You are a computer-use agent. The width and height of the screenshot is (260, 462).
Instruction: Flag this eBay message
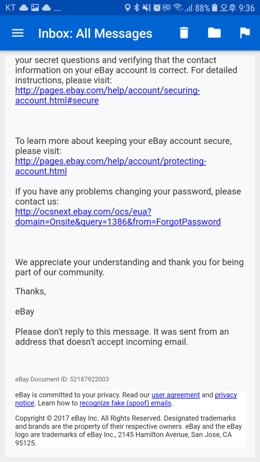(x=245, y=33)
